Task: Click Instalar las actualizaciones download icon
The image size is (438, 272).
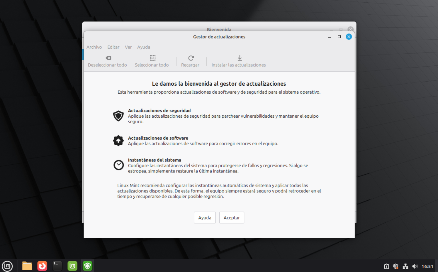Action: [x=240, y=58]
